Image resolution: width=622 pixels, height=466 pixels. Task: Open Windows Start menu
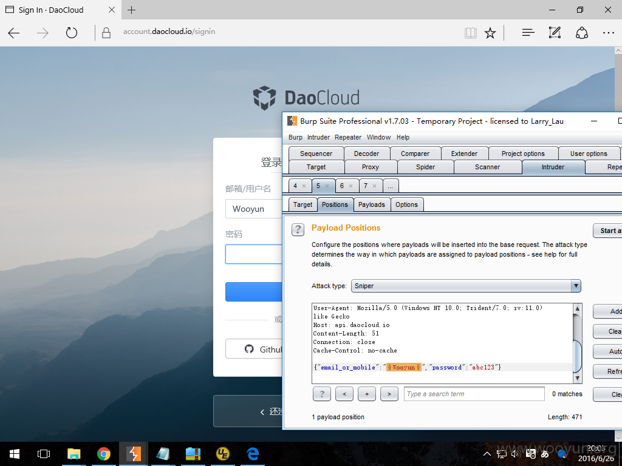[15, 454]
